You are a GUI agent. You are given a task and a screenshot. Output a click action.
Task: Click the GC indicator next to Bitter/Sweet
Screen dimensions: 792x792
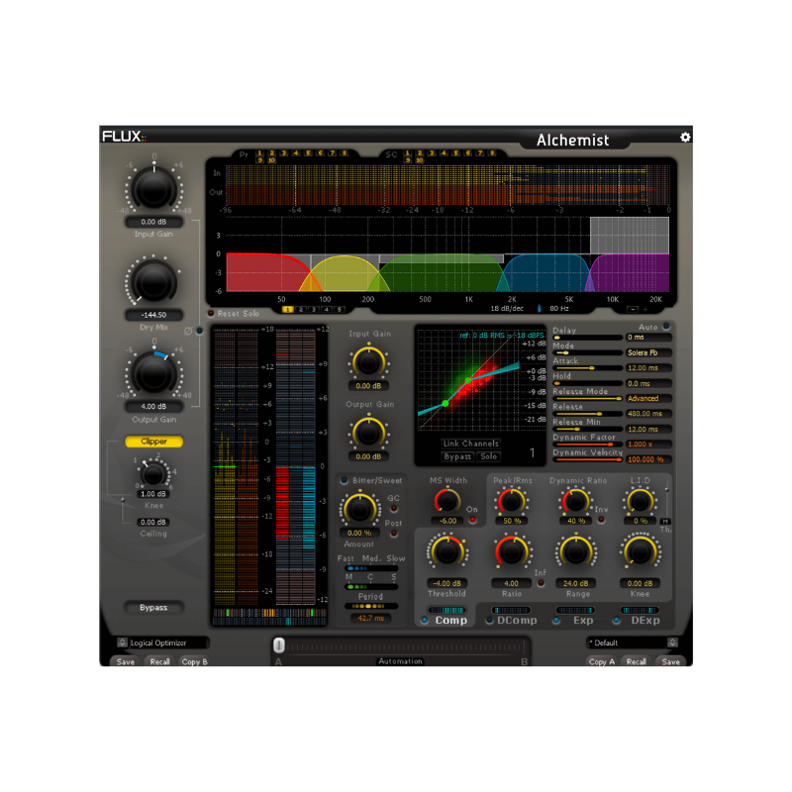click(394, 508)
